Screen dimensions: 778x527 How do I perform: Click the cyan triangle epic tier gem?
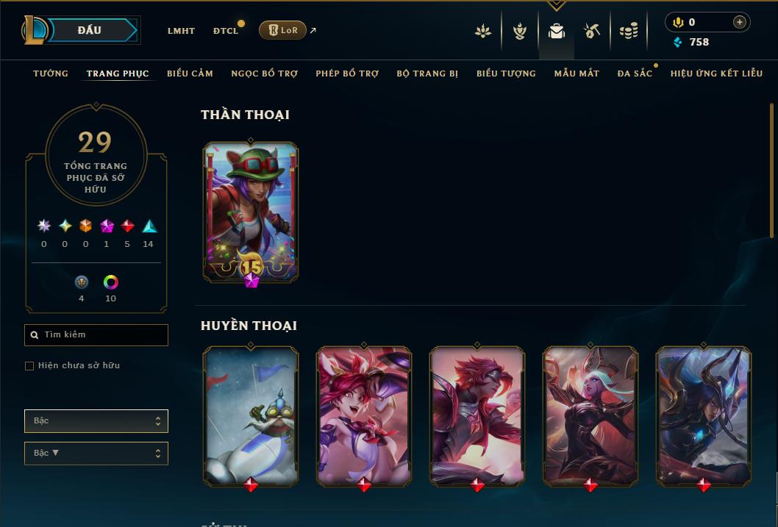tap(149, 226)
